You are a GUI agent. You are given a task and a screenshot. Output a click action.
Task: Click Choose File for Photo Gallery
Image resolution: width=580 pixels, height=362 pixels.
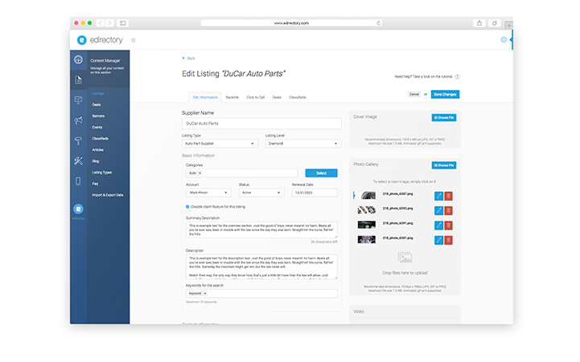pyautogui.click(x=444, y=165)
